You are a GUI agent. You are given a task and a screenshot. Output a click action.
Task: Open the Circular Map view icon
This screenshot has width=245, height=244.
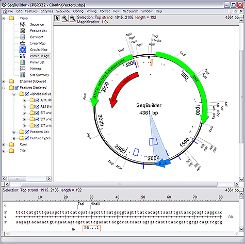pos(23,50)
